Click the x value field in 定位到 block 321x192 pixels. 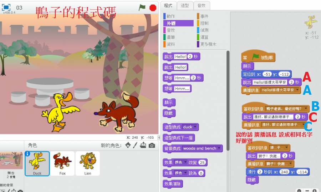click(x=267, y=74)
